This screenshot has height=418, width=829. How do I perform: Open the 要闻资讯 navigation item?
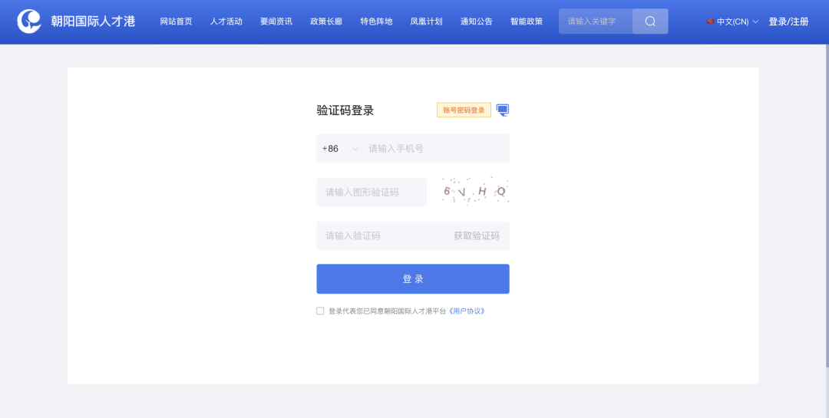276,21
